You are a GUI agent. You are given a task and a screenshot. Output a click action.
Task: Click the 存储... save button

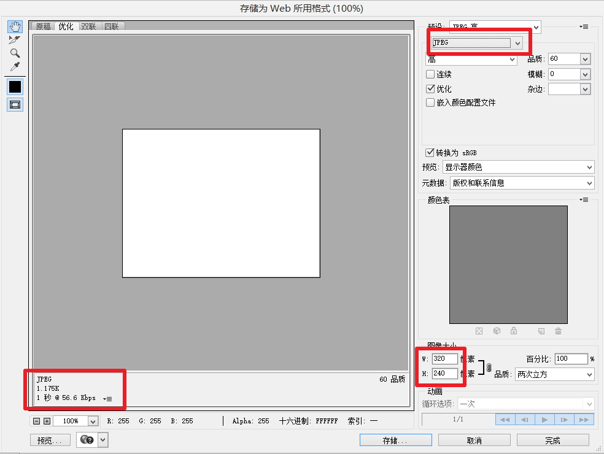click(395, 440)
